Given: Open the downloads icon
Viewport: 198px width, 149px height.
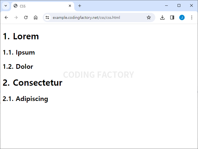Looking at the screenshot, I should (162, 17).
